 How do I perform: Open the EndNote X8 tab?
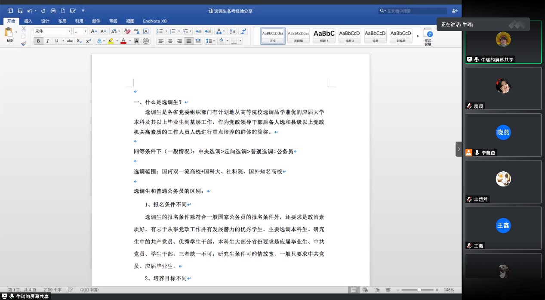click(x=155, y=21)
